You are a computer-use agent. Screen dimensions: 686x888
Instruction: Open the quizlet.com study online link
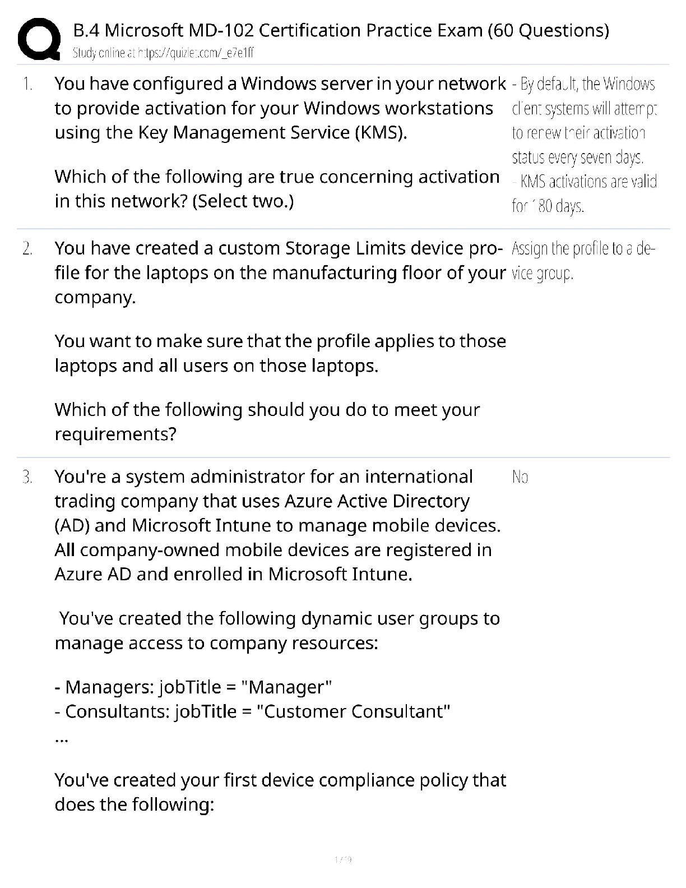[164, 53]
